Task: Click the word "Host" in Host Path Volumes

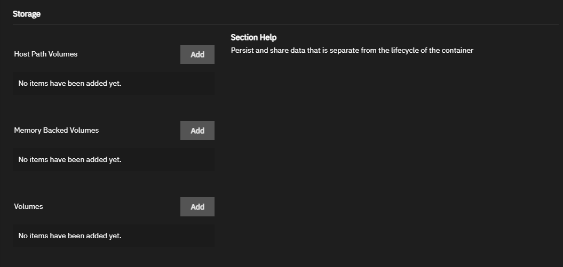Action: click(22, 54)
